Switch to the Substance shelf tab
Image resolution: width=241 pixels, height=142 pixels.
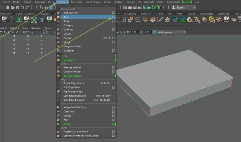pyautogui.click(x=223, y=14)
